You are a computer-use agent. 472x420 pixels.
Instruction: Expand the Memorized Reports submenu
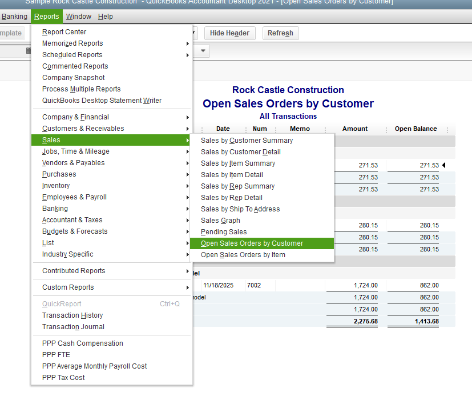pos(112,43)
